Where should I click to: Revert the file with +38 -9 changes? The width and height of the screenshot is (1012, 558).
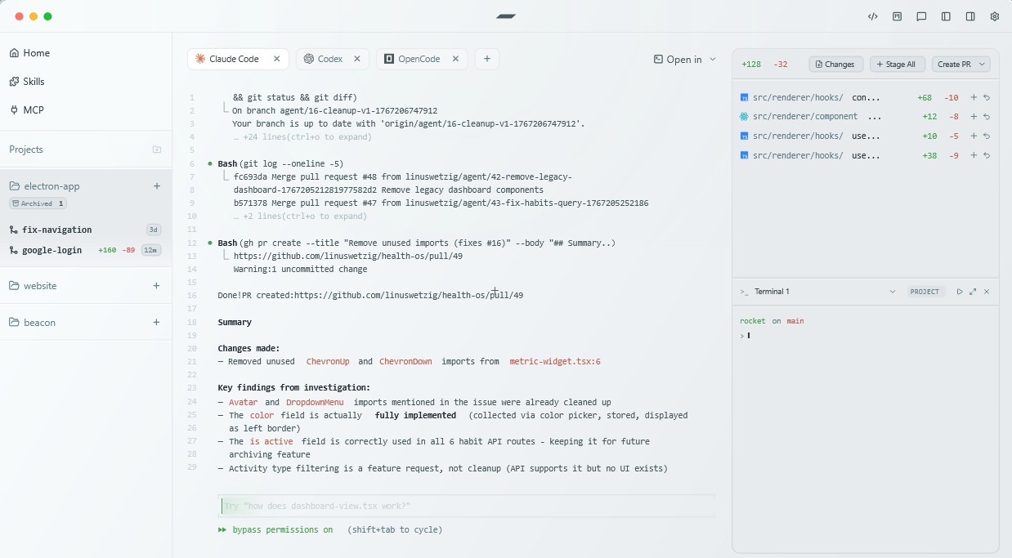pos(987,156)
